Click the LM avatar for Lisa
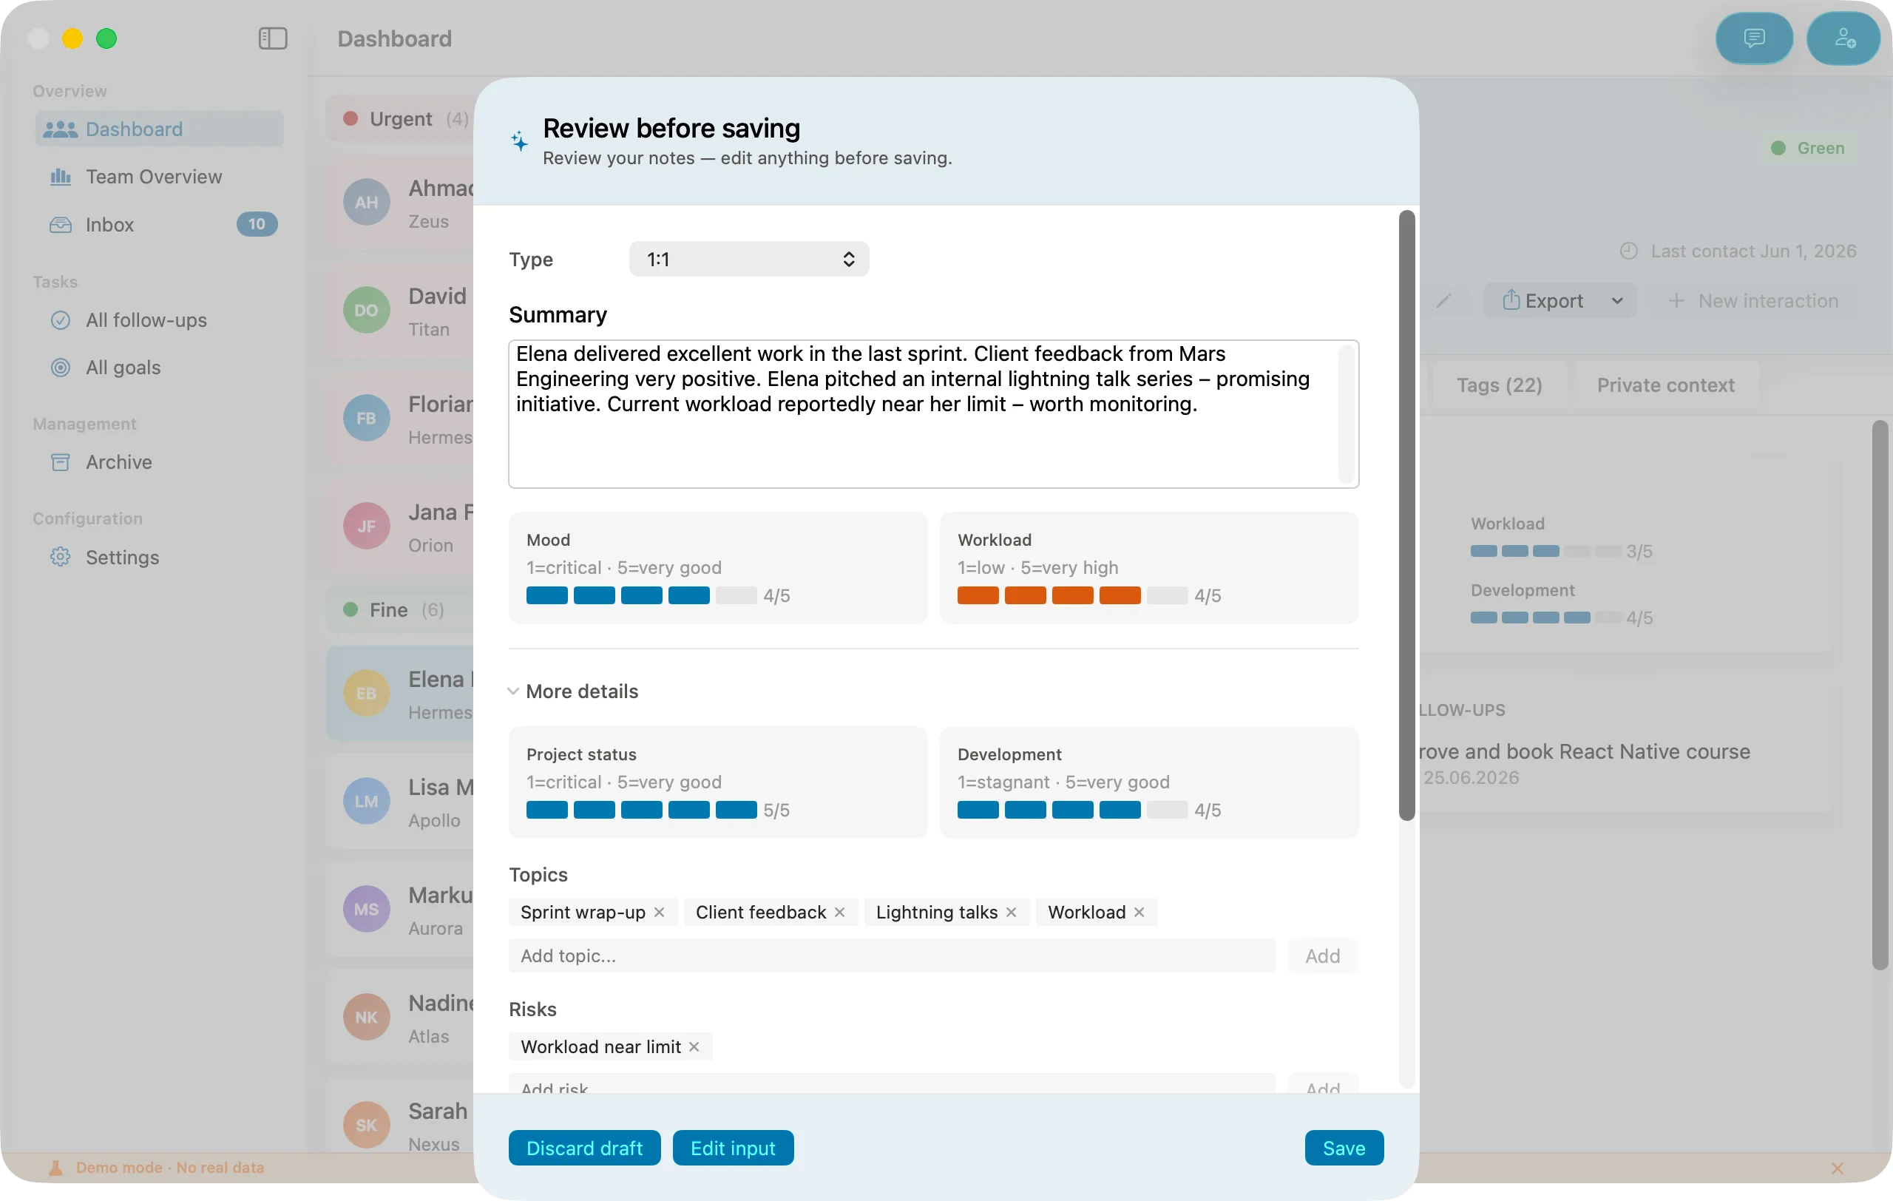Screen dimensions: 1893x1201 click(x=366, y=802)
